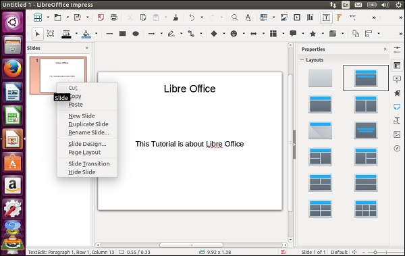Click Zoom and Pan tool icon
The width and height of the screenshot is (405, 256).
point(51,34)
